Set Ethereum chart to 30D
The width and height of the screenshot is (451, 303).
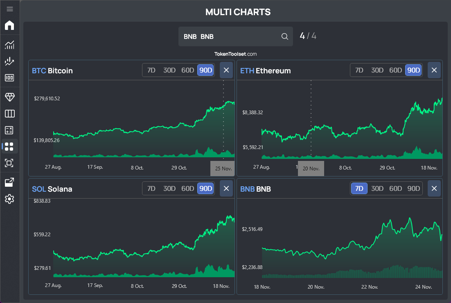pos(377,70)
